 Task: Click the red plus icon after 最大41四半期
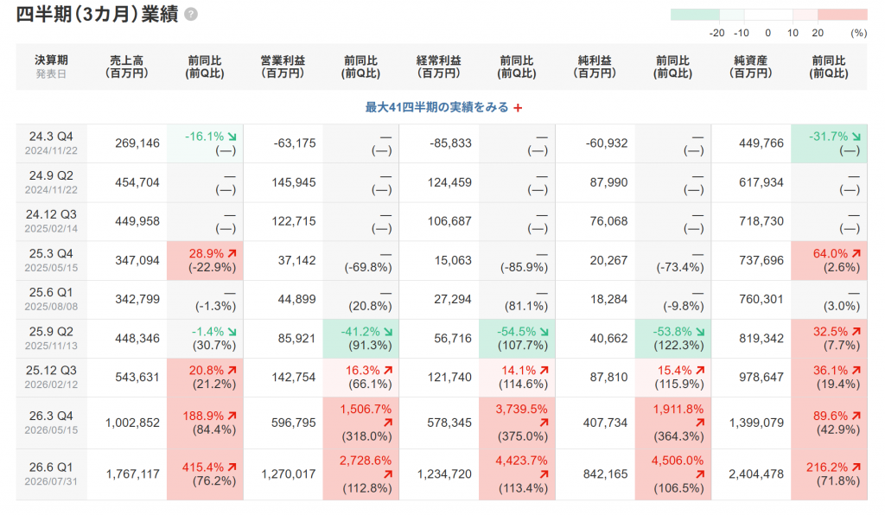pyautogui.click(x=518, y=108)
